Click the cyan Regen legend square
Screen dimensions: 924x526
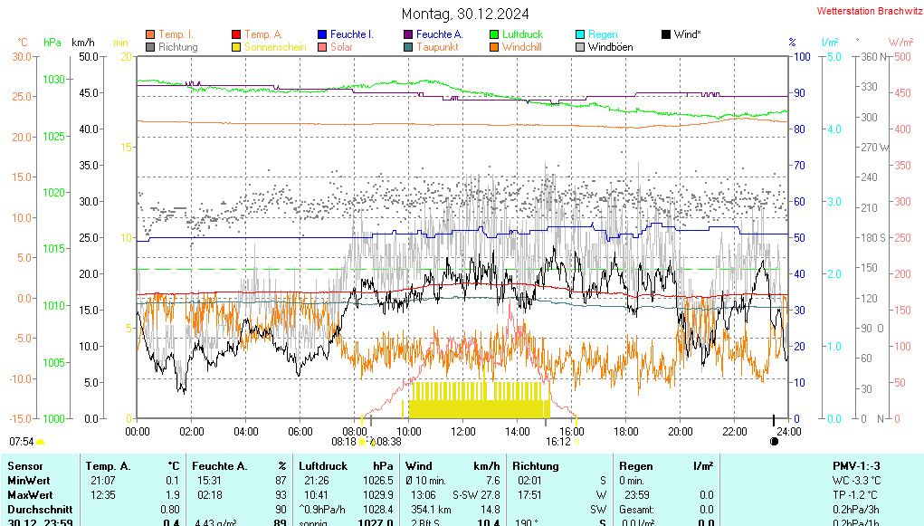coord(580,34)
